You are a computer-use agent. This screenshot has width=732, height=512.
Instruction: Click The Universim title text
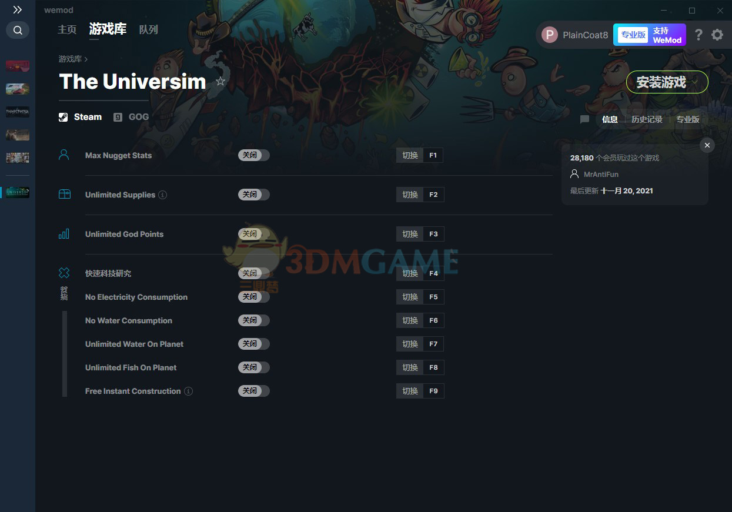132,82
